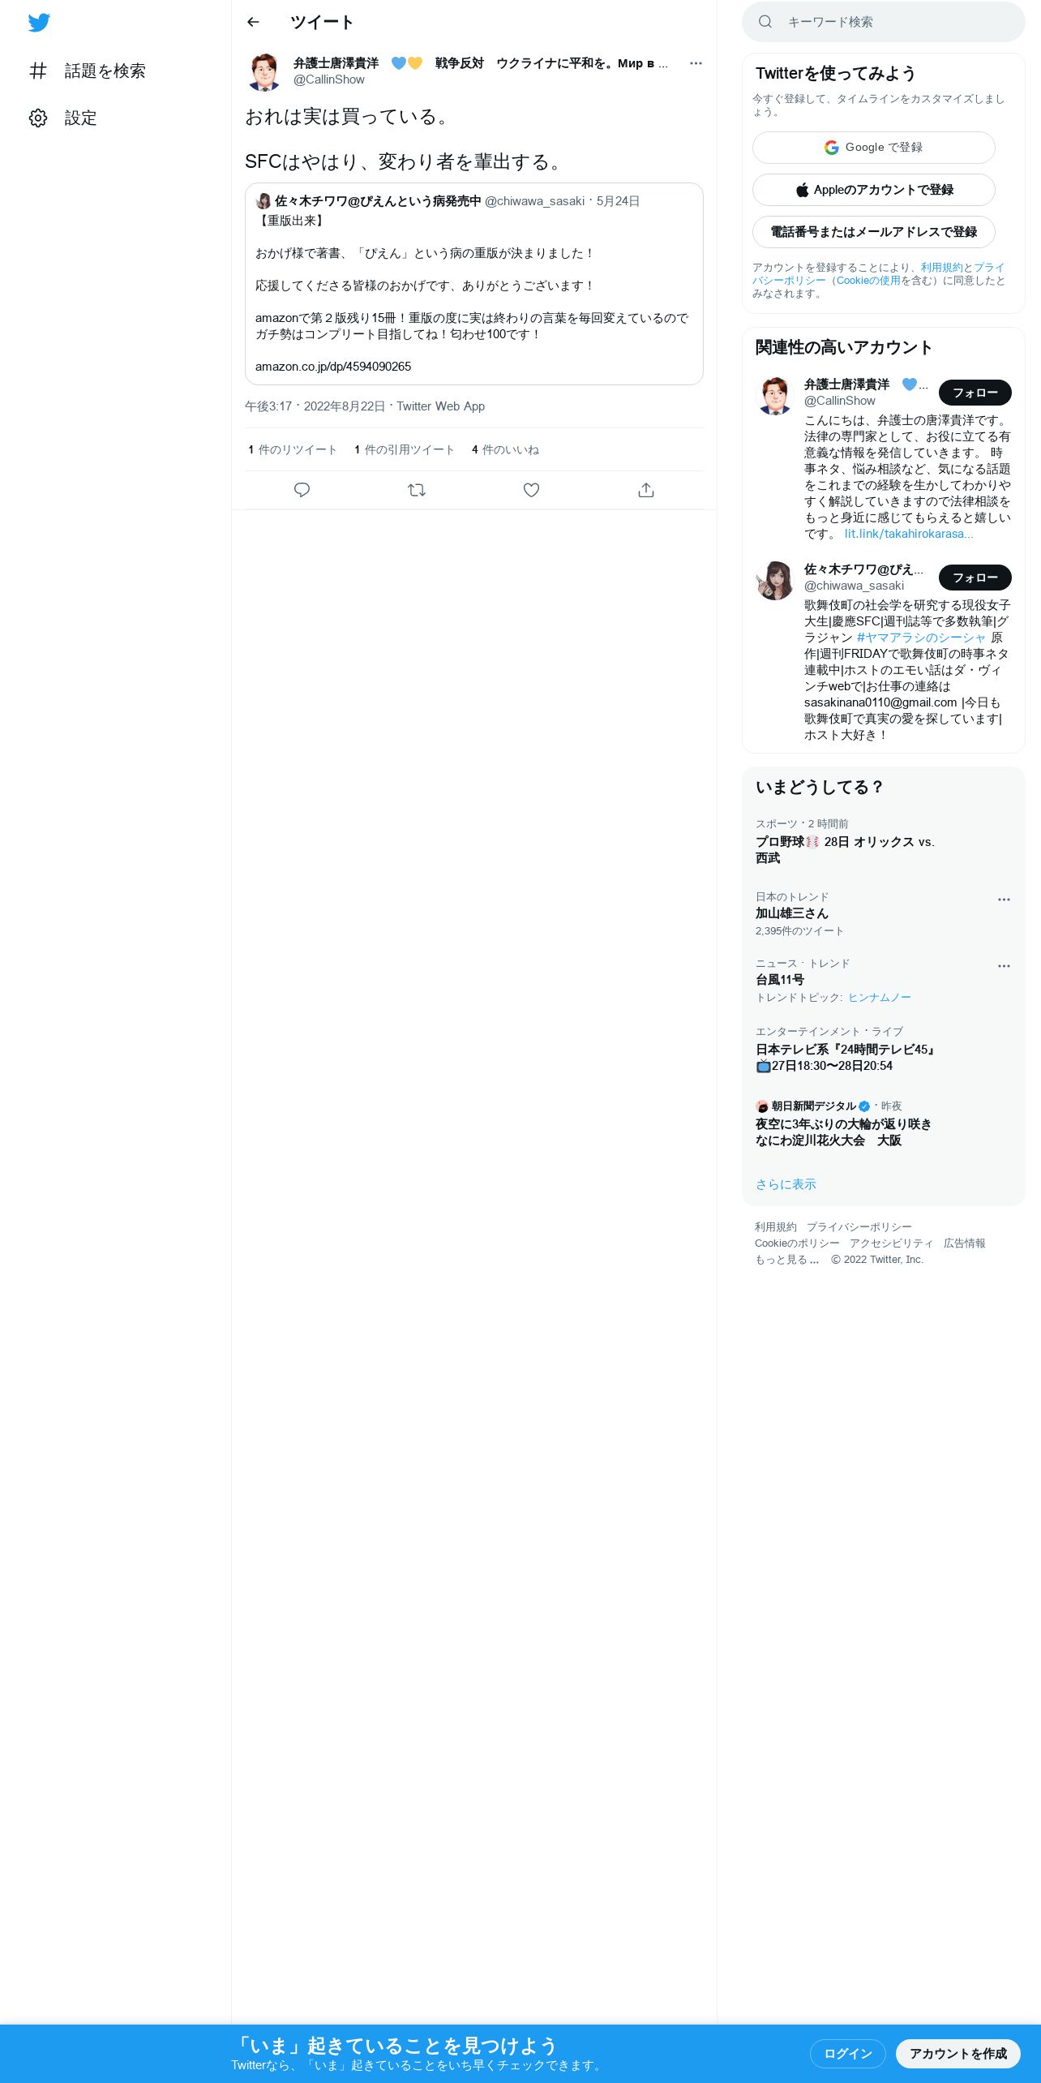Click the retweet arrows icon
Image resolution: width=1041 pixels, height=2083 pixels.
click(x=417, y=490)
